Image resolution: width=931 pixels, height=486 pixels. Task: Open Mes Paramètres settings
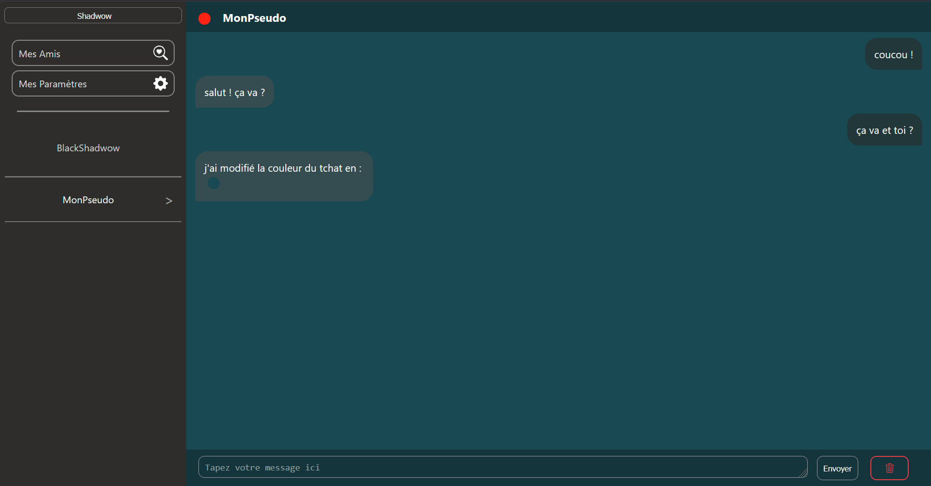click(x=93, y=83)
